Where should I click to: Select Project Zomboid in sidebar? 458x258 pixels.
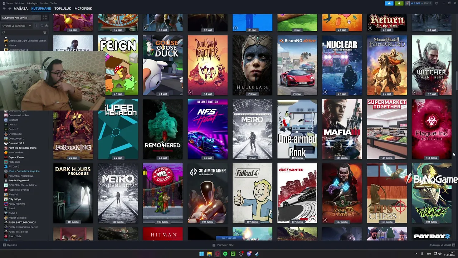click(18, 218)
